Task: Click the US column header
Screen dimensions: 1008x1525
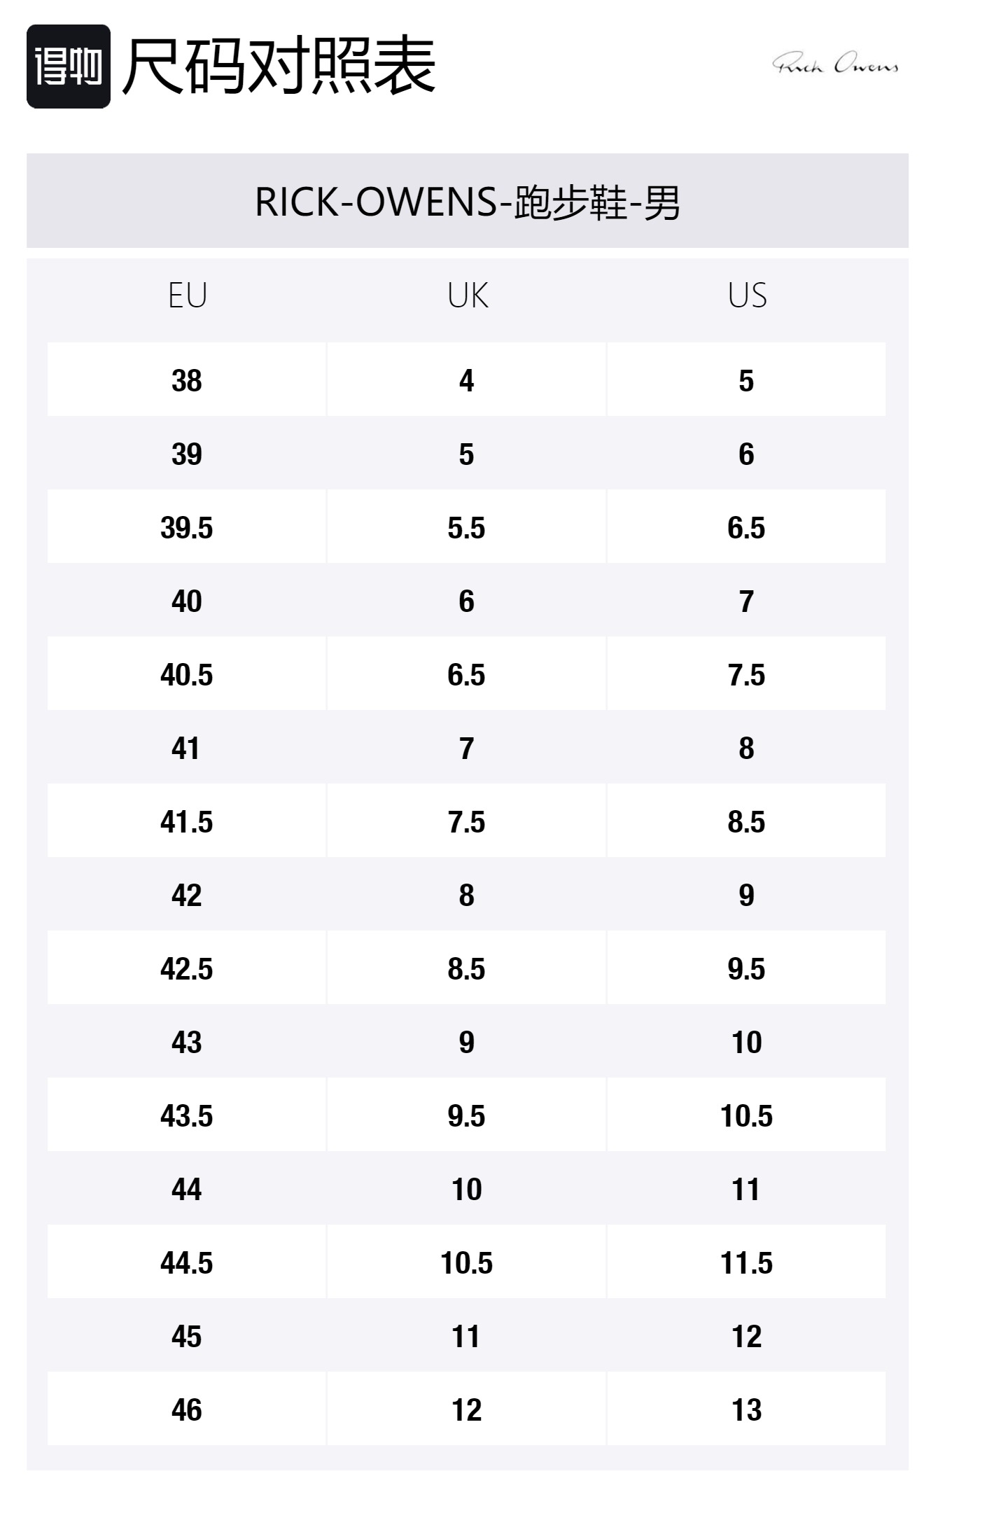Action: [747, 295]
